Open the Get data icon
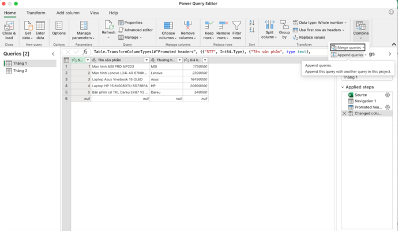 point(28,25)
